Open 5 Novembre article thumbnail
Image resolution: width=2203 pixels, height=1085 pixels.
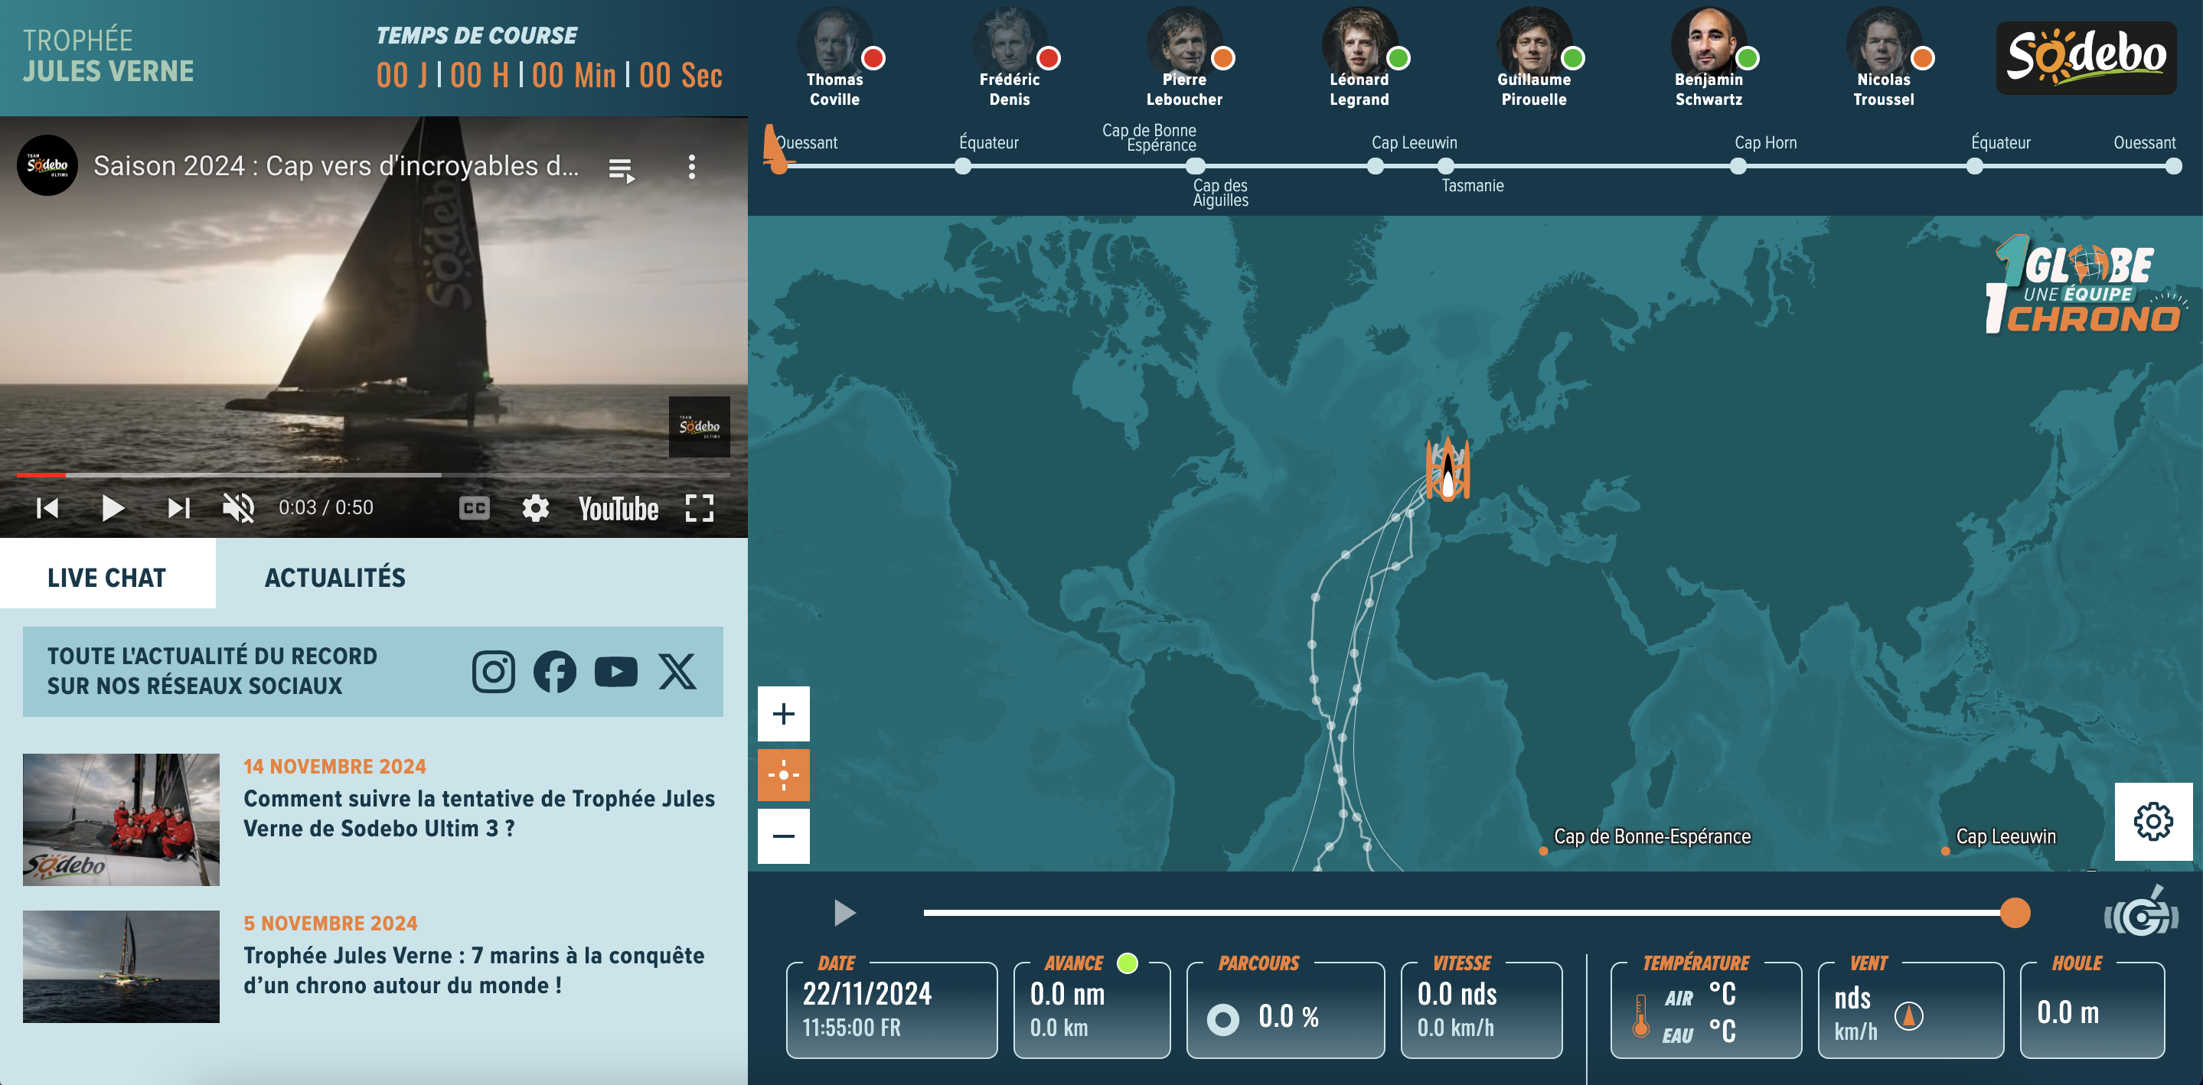(122, 966)
